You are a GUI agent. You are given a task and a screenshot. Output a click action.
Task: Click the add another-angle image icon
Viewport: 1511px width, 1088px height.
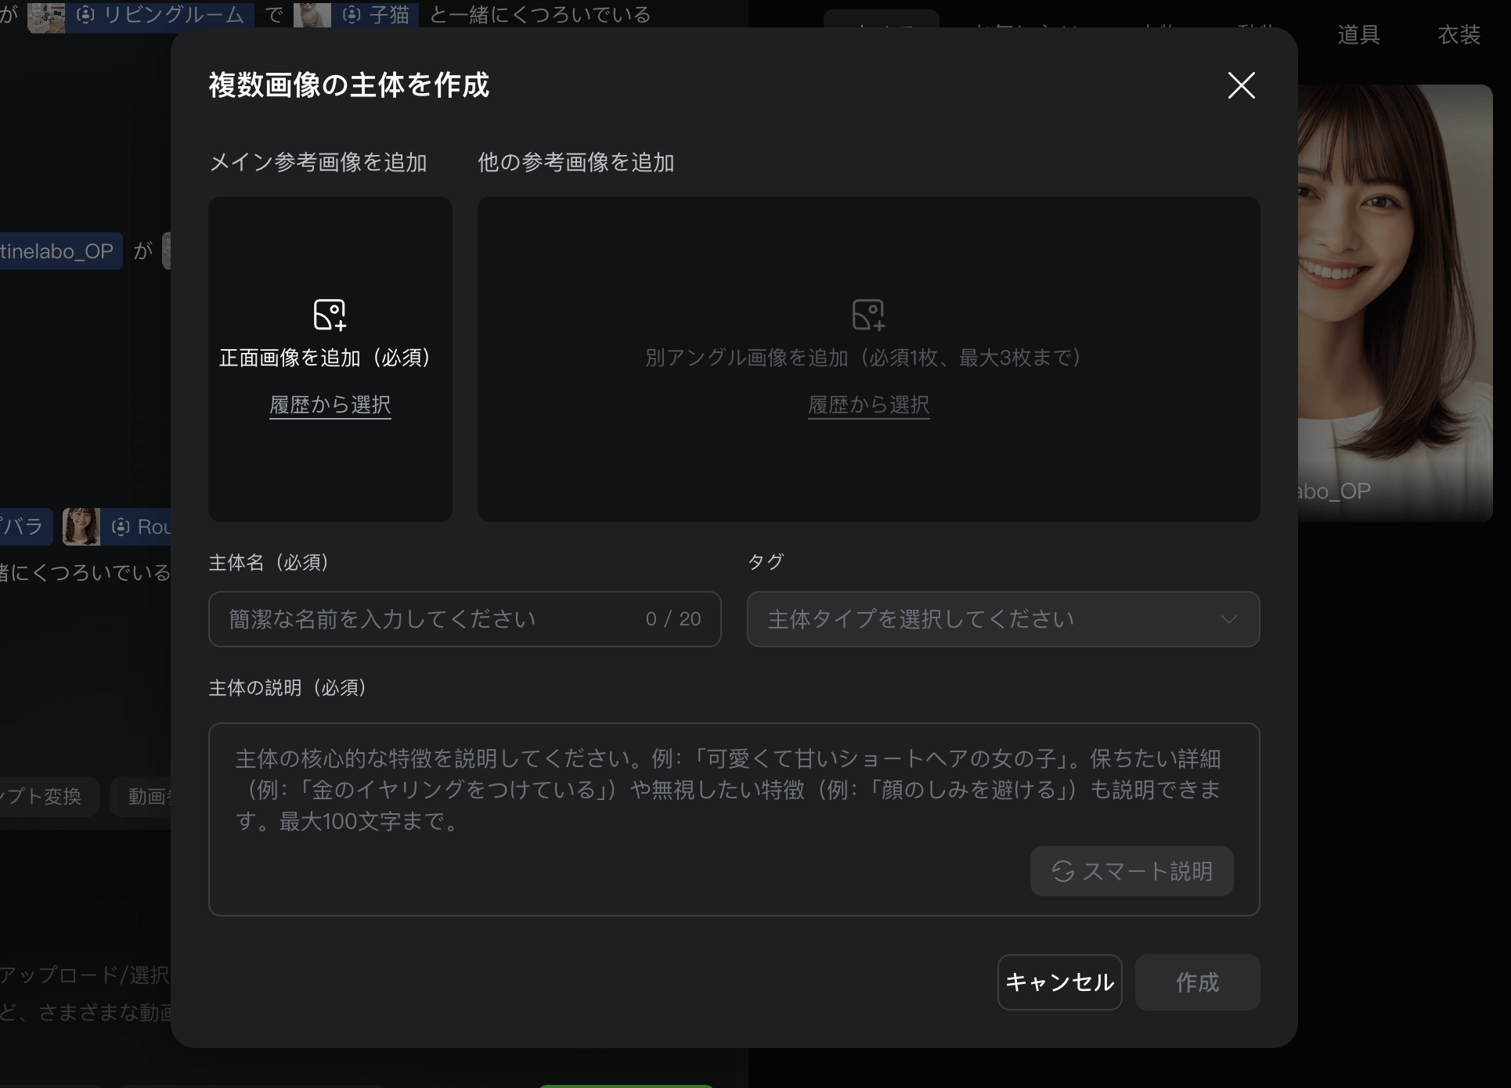(867, 315)
